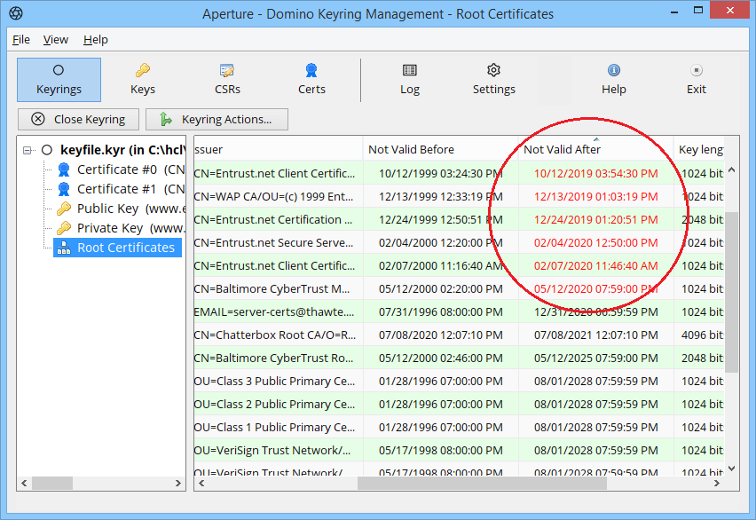Select the OU=Class 2 Public Primary row
The image size is (756, 520).
point(459,405)
